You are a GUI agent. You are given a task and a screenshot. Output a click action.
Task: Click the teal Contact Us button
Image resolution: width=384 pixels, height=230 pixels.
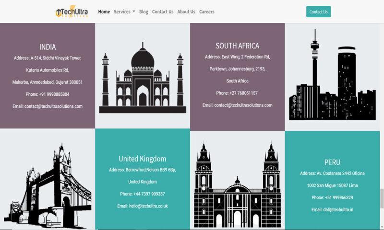(318, 11)
